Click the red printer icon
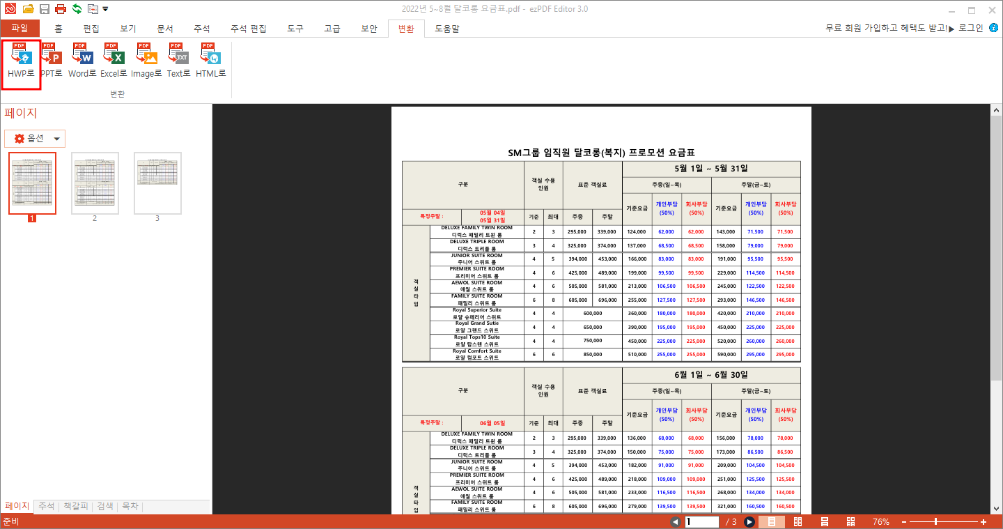 tap(61, 9)
